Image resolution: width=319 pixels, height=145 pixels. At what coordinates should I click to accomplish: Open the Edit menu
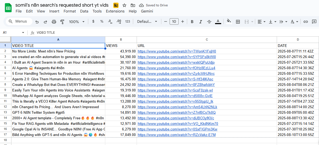click(29, 11)
